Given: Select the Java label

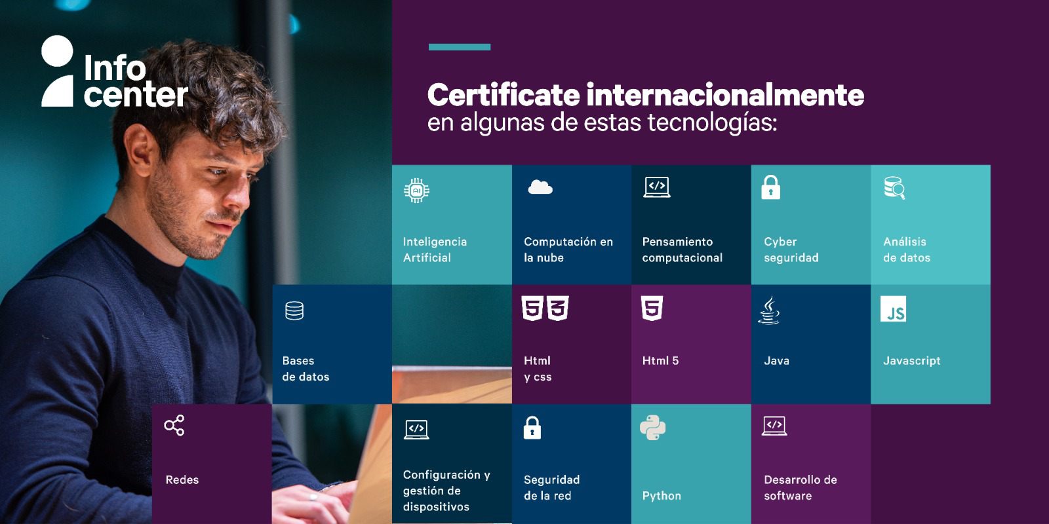Looking at the screenshot, I should pyautogui.click(x=776, y=361).
